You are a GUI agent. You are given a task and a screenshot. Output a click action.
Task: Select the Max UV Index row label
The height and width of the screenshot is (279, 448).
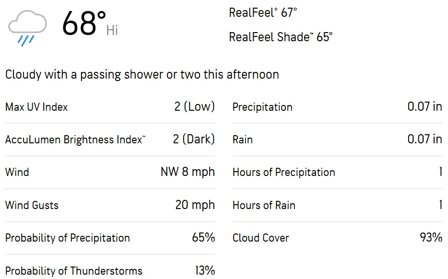coord(36,107)
